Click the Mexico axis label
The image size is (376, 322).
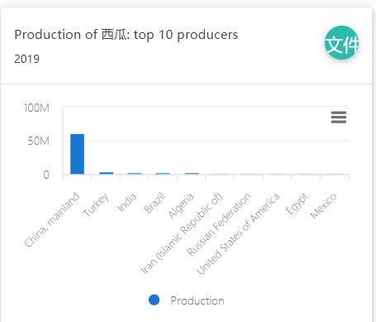click(323, 205)
